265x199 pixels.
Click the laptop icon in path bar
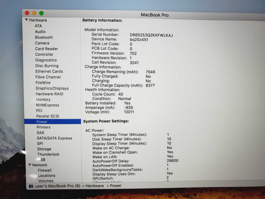click(31, 186)
